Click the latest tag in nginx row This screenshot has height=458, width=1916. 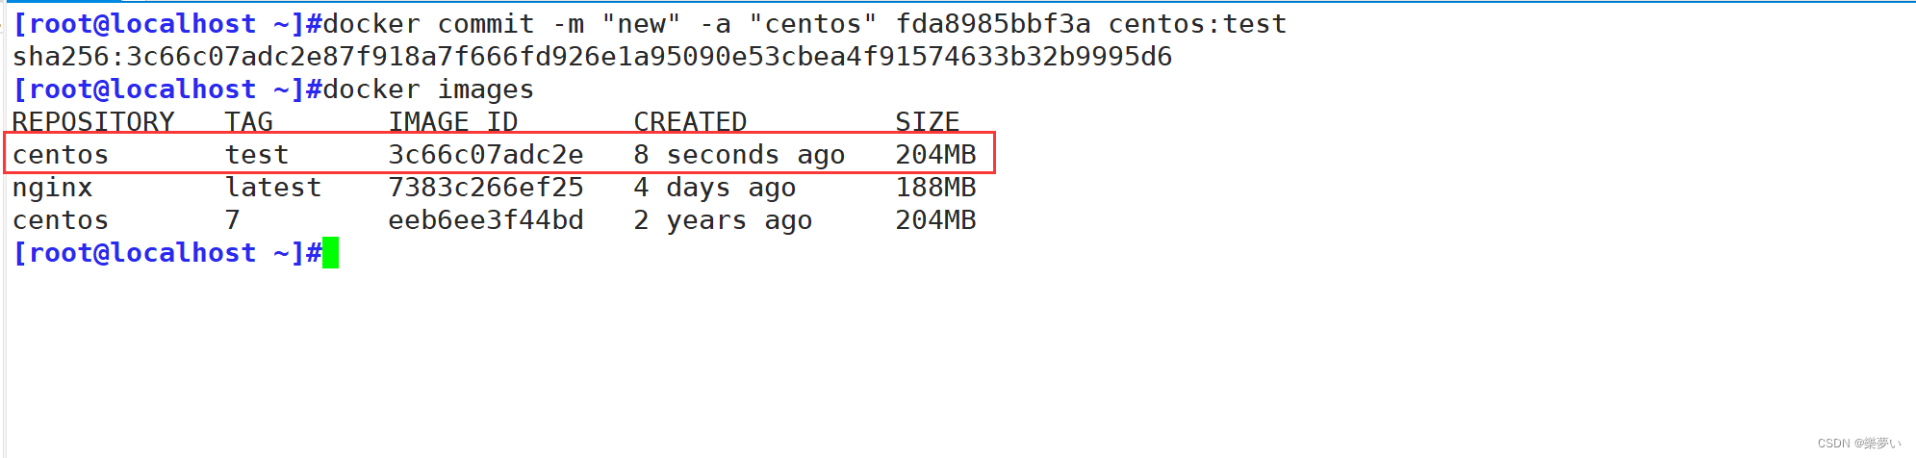tap(273, 188)
